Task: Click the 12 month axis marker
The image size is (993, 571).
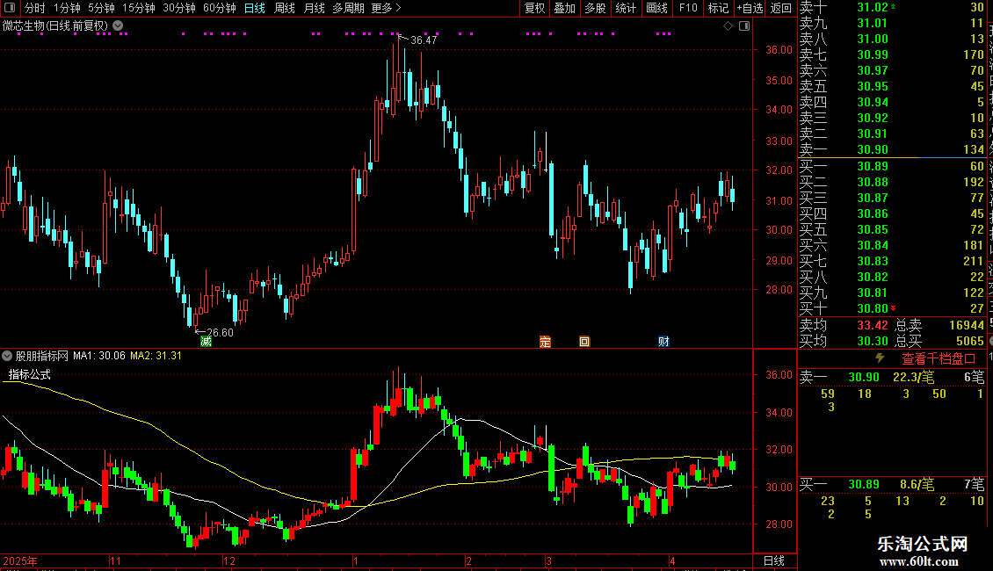Action: click(229, 560)
